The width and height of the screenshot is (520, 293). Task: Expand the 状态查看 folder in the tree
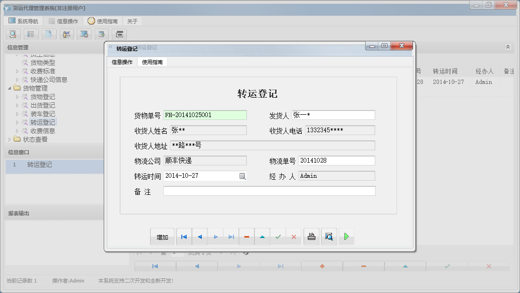coord(9,139)
